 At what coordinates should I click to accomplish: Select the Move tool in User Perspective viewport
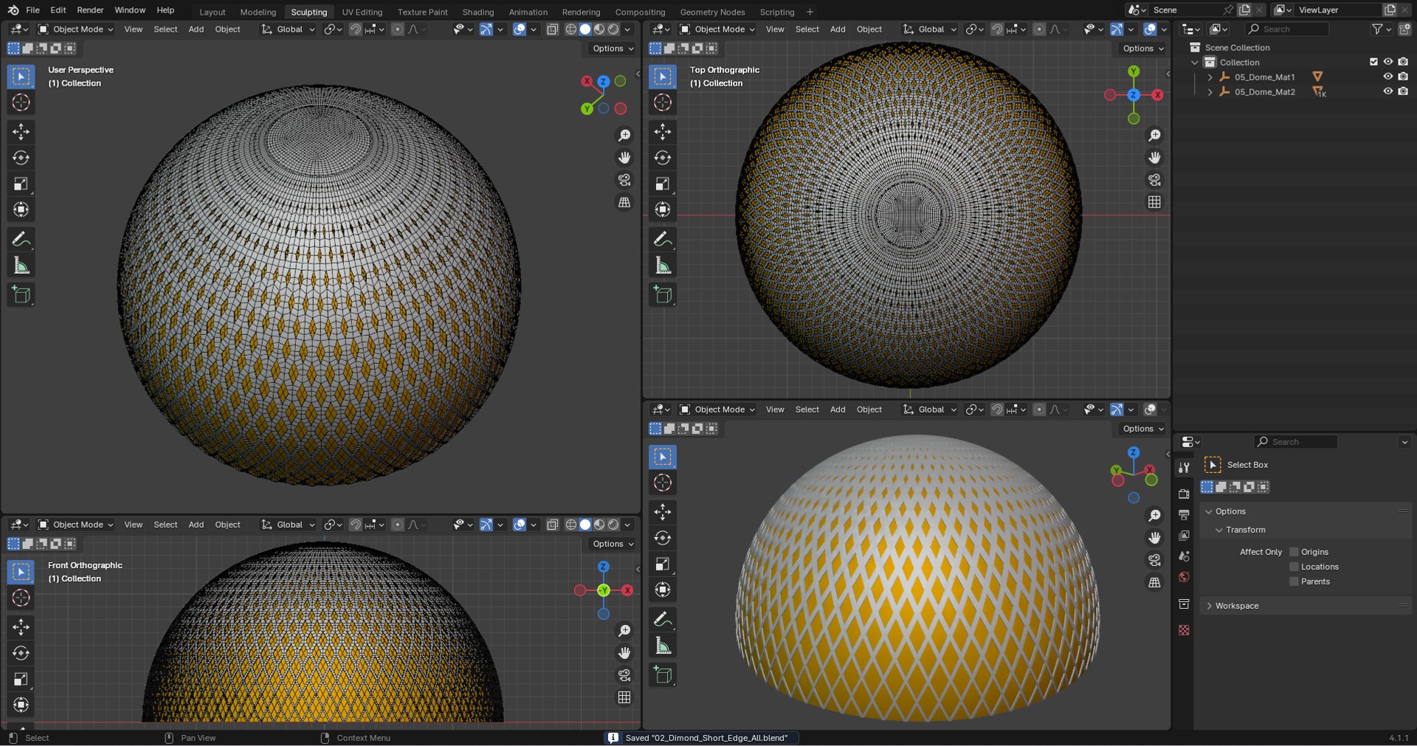tap(21, 132)
